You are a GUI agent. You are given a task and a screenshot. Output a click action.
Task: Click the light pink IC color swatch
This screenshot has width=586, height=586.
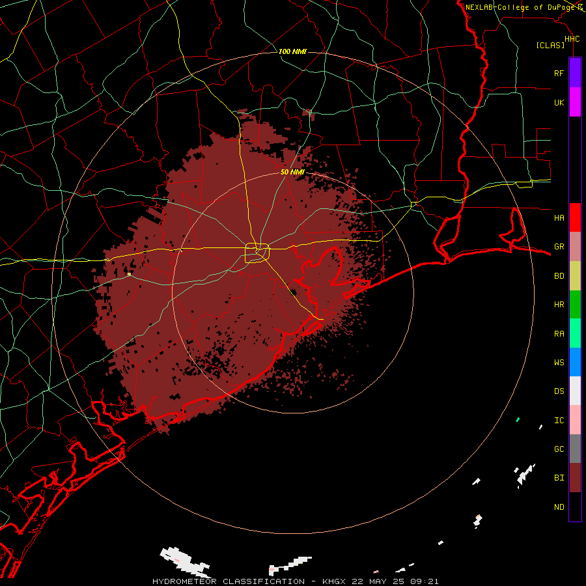click(575, 420)
